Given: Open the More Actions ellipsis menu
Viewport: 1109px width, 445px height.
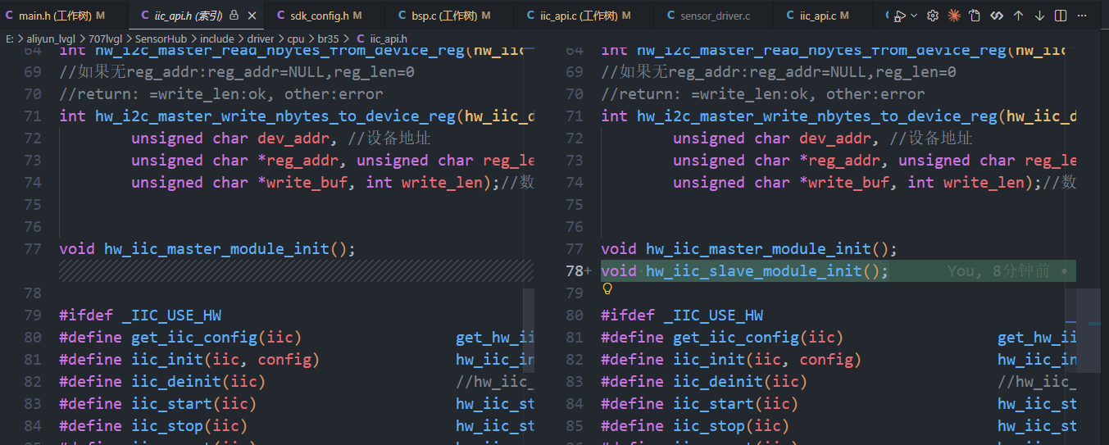Looking at the screenshot, I should 1083,16.
